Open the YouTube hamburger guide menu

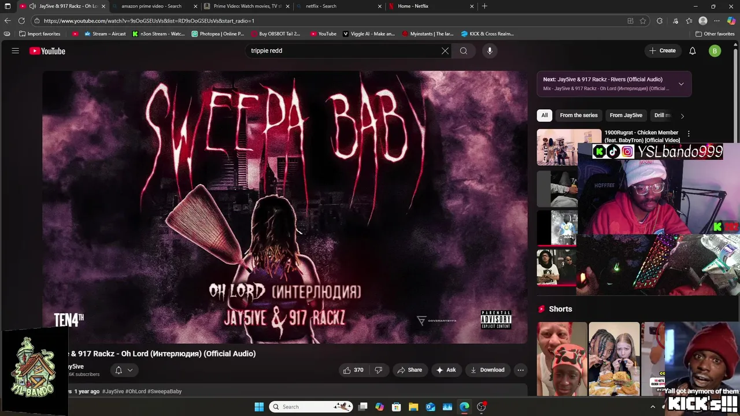pos(16,51)
